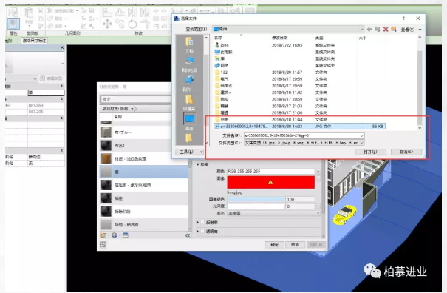Select the 桌面 shortcut in the places sidebar
The height and width of the screenshot is (293, 447).
[189, 122]
